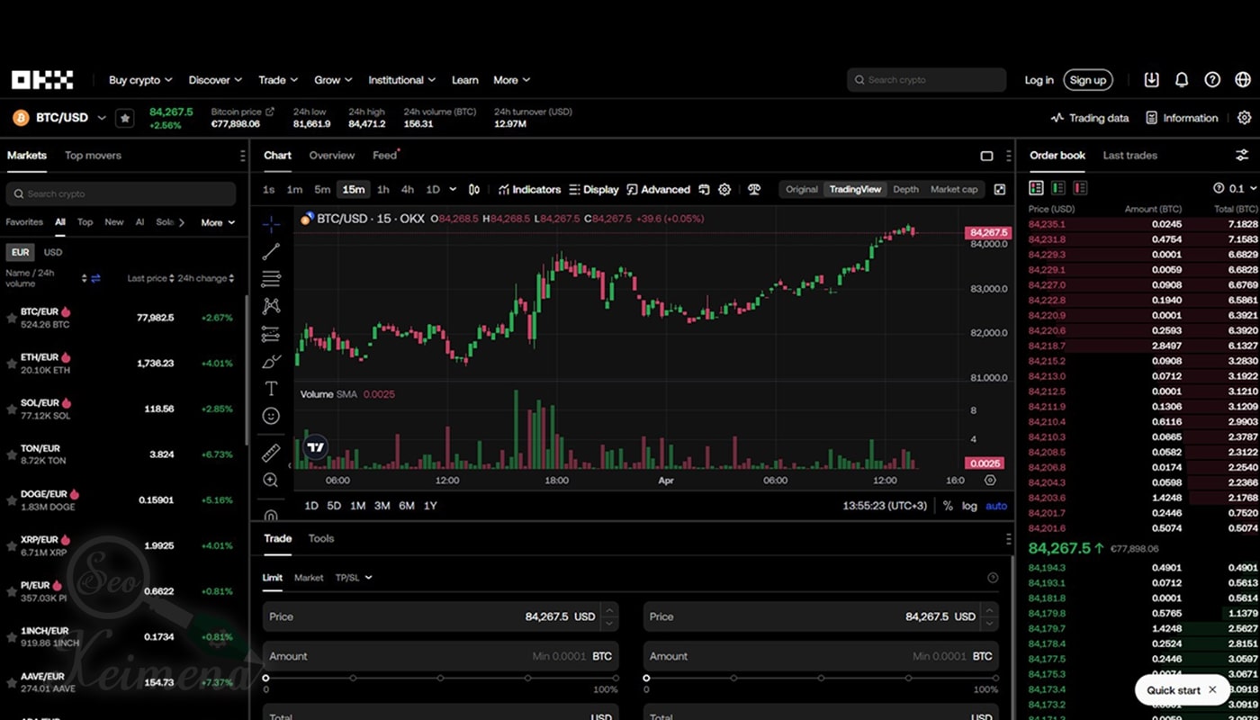Screen dimensions: 1260x720
Task: Open the TP/SL order type dropdown
Action: tap(354, 578)
